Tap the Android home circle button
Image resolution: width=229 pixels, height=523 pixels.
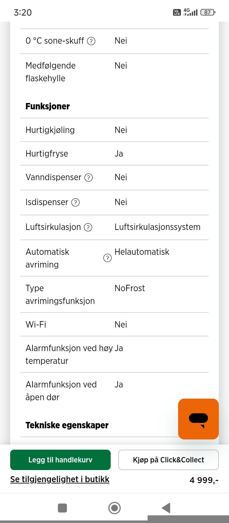tap(114, 508)
